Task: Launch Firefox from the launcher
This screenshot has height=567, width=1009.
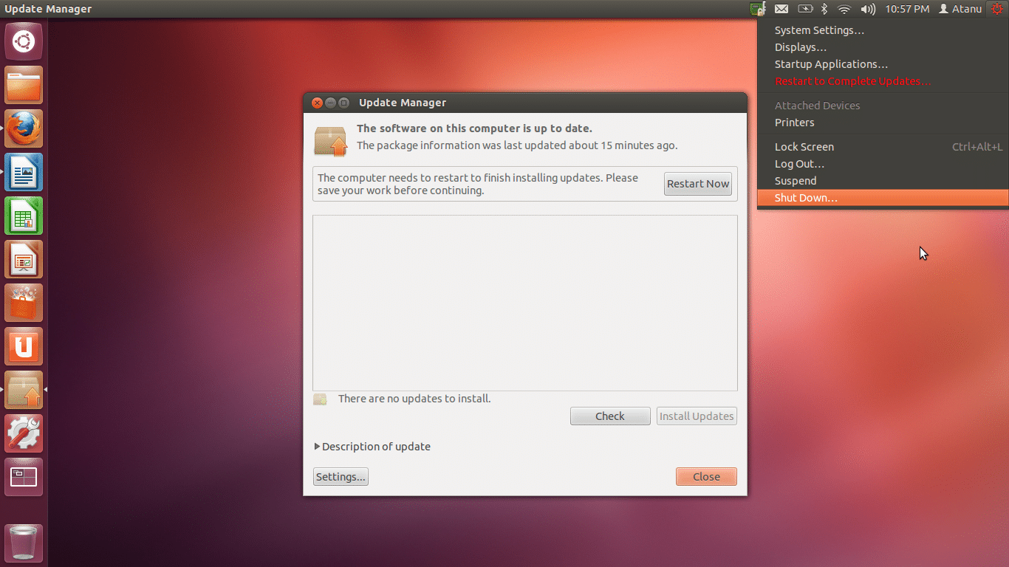Action: (24, 128)
